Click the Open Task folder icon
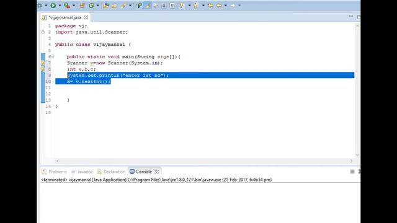Image resolution: width=397 pixels, height=223 pixels. pos(114,6)
